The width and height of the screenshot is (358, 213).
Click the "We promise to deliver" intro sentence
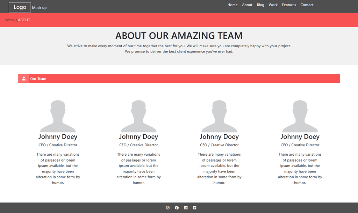click(179, 52)
